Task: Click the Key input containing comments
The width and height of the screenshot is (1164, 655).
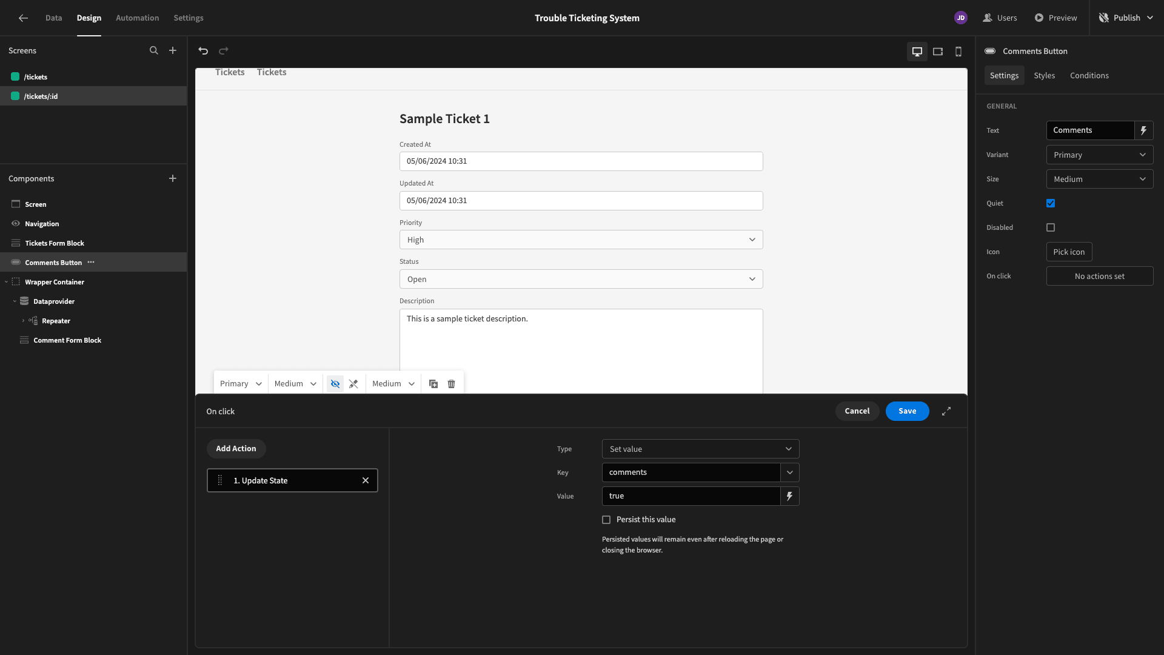Action: (x=691, y=472)
